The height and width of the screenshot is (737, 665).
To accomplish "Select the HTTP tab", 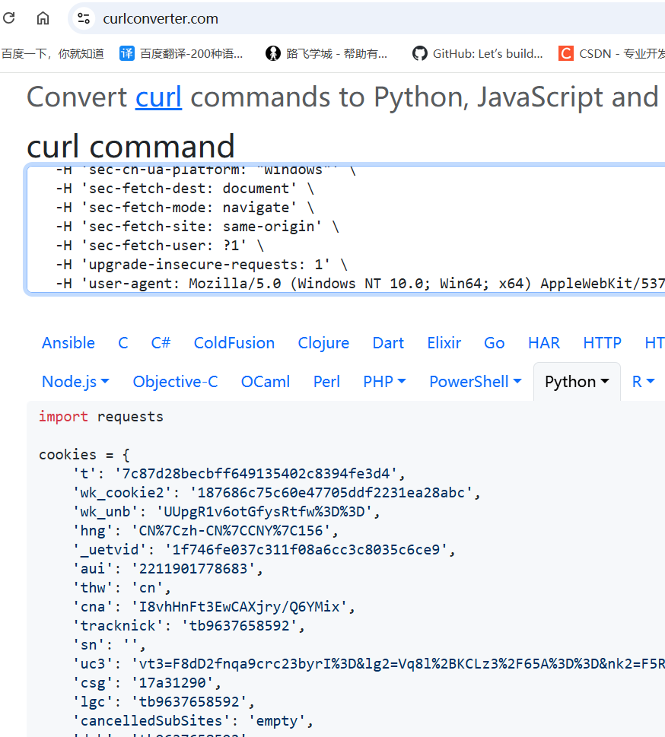I will tap(602, 343).
